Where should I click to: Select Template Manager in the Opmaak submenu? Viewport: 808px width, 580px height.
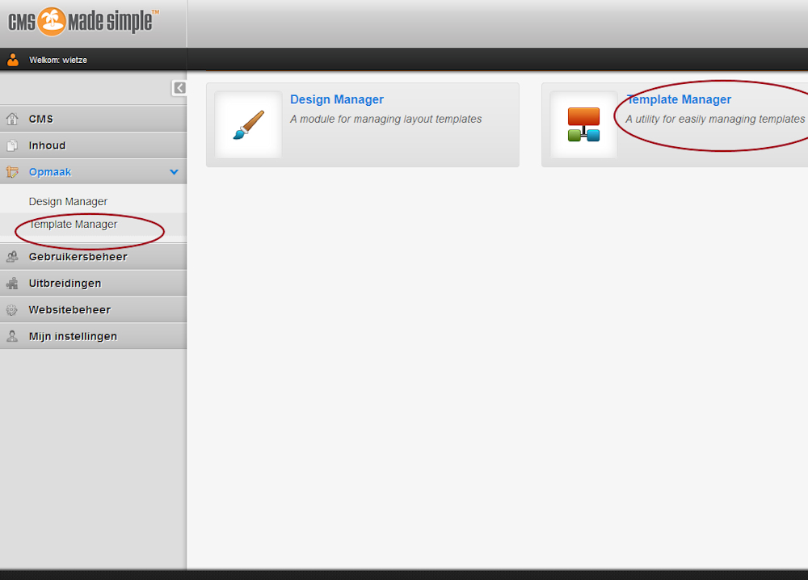(x=73, y=225)
